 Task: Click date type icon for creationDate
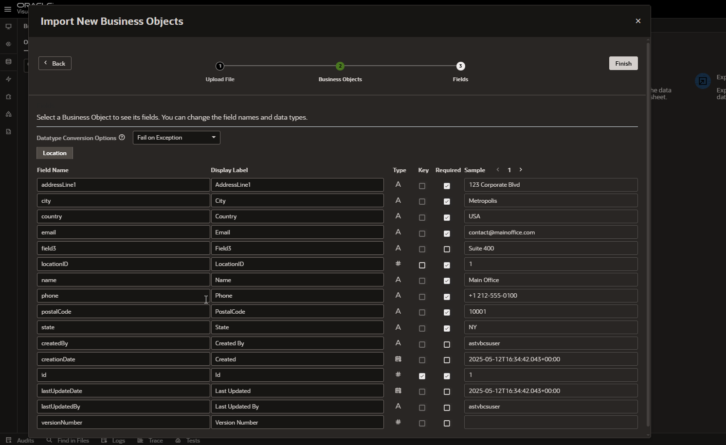[x=398, y=359]
